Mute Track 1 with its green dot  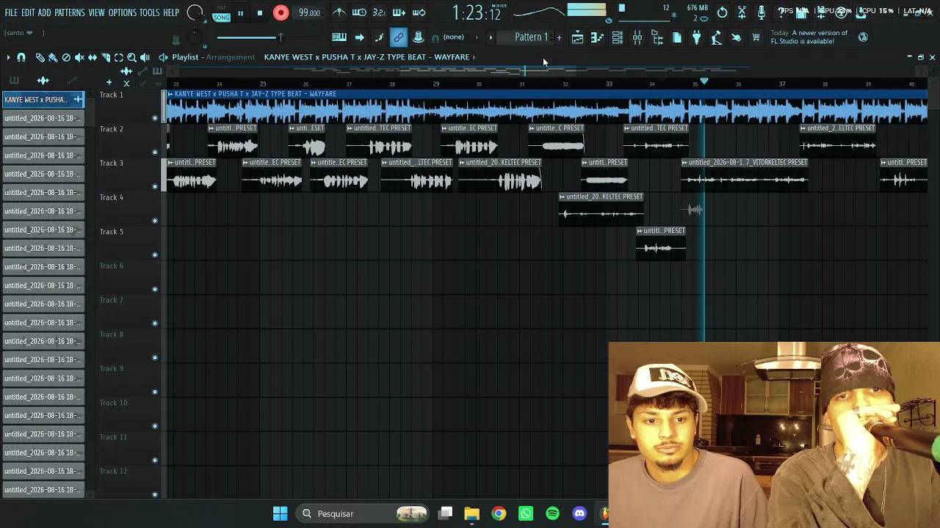point(154,118)
